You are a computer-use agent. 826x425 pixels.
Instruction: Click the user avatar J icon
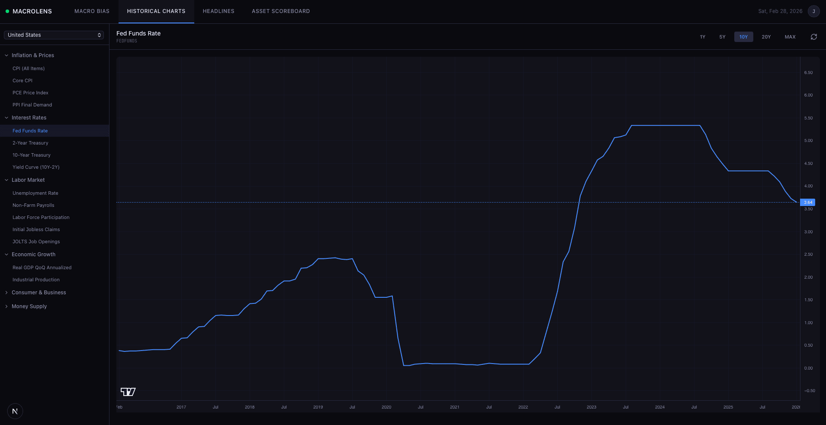click(x=813, y=11)
